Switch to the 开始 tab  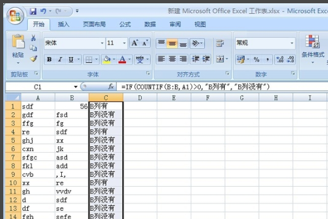(x=39, y=24)
